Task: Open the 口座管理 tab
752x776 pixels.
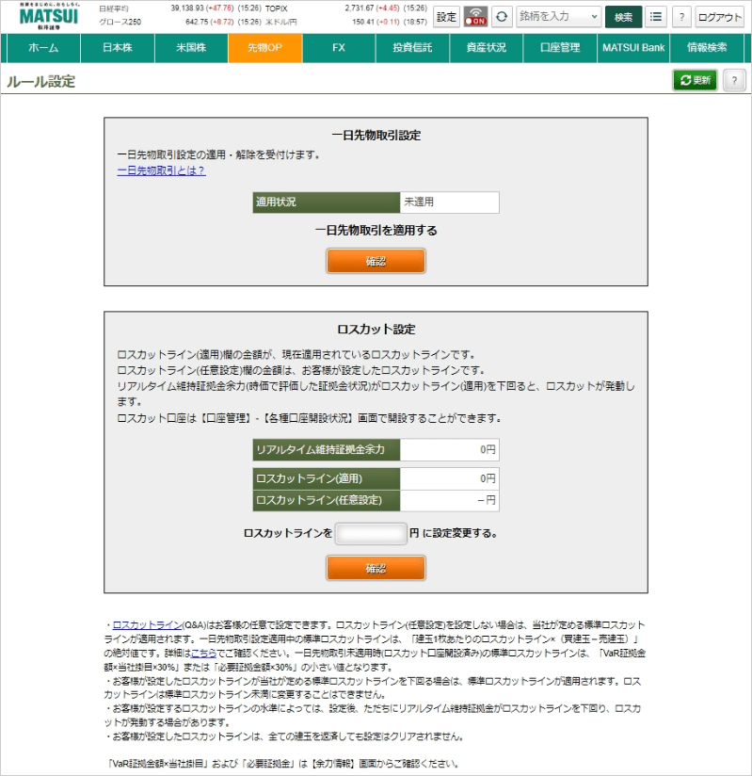Action: [560, 48]
